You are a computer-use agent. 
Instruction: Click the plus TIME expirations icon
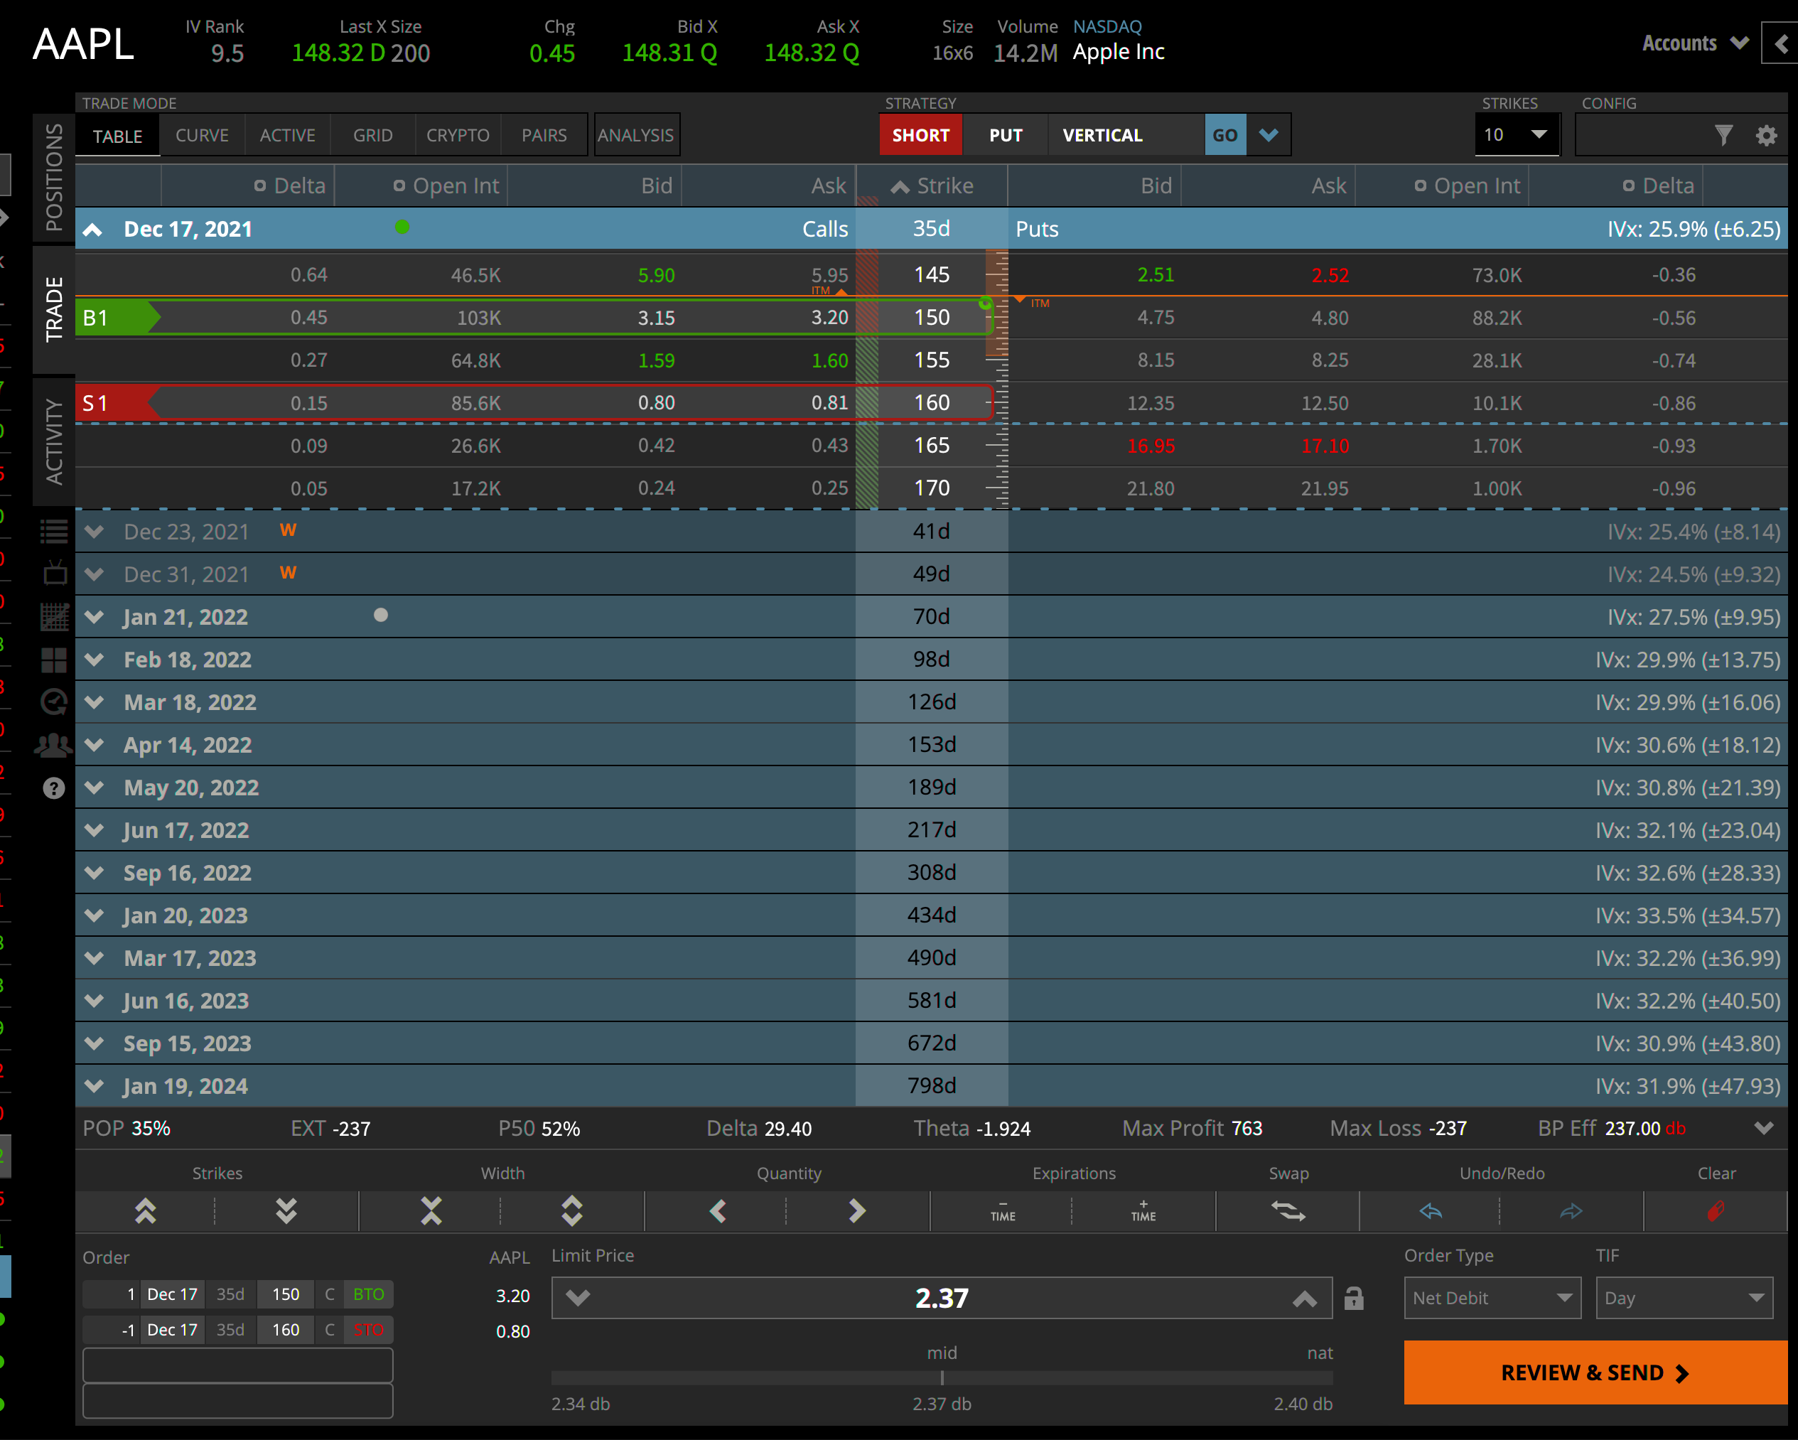tap(1143, 1210)
